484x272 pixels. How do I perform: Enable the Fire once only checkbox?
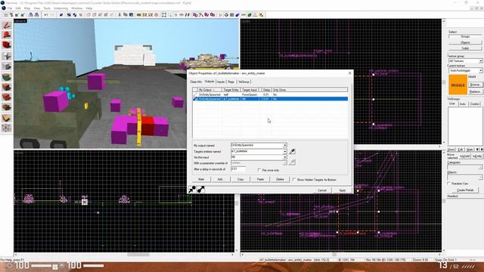[x=259, y=170]
